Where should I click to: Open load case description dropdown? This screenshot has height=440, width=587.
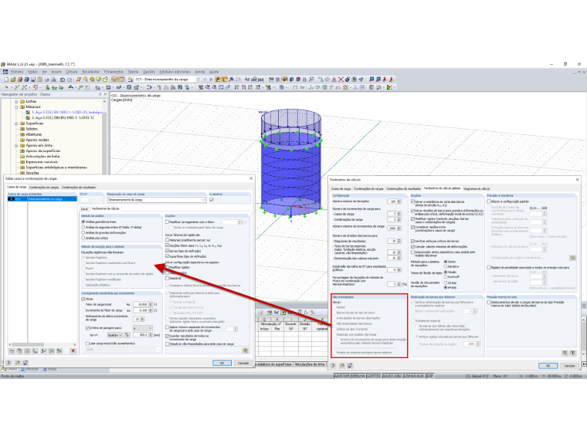(x=204, y=200)
